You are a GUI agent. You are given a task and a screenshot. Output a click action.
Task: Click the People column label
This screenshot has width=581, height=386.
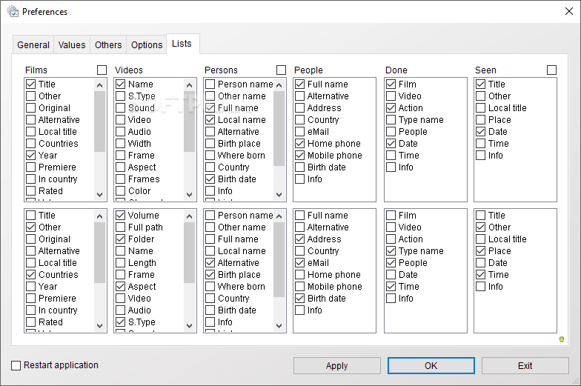click(x=308, y=70)
